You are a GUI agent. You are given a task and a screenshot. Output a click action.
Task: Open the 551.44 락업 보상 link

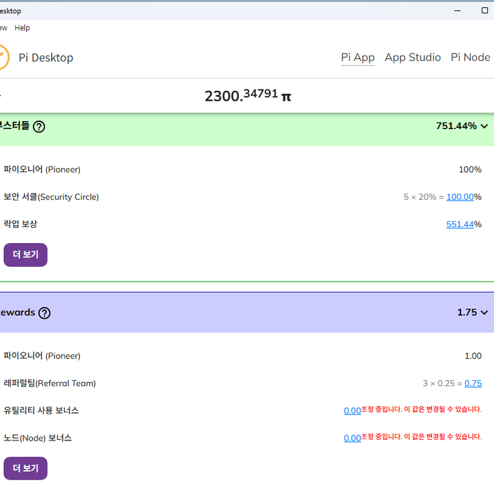[x=460, y=224]
